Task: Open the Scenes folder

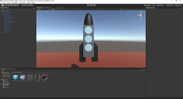Action: click(6, 86)
